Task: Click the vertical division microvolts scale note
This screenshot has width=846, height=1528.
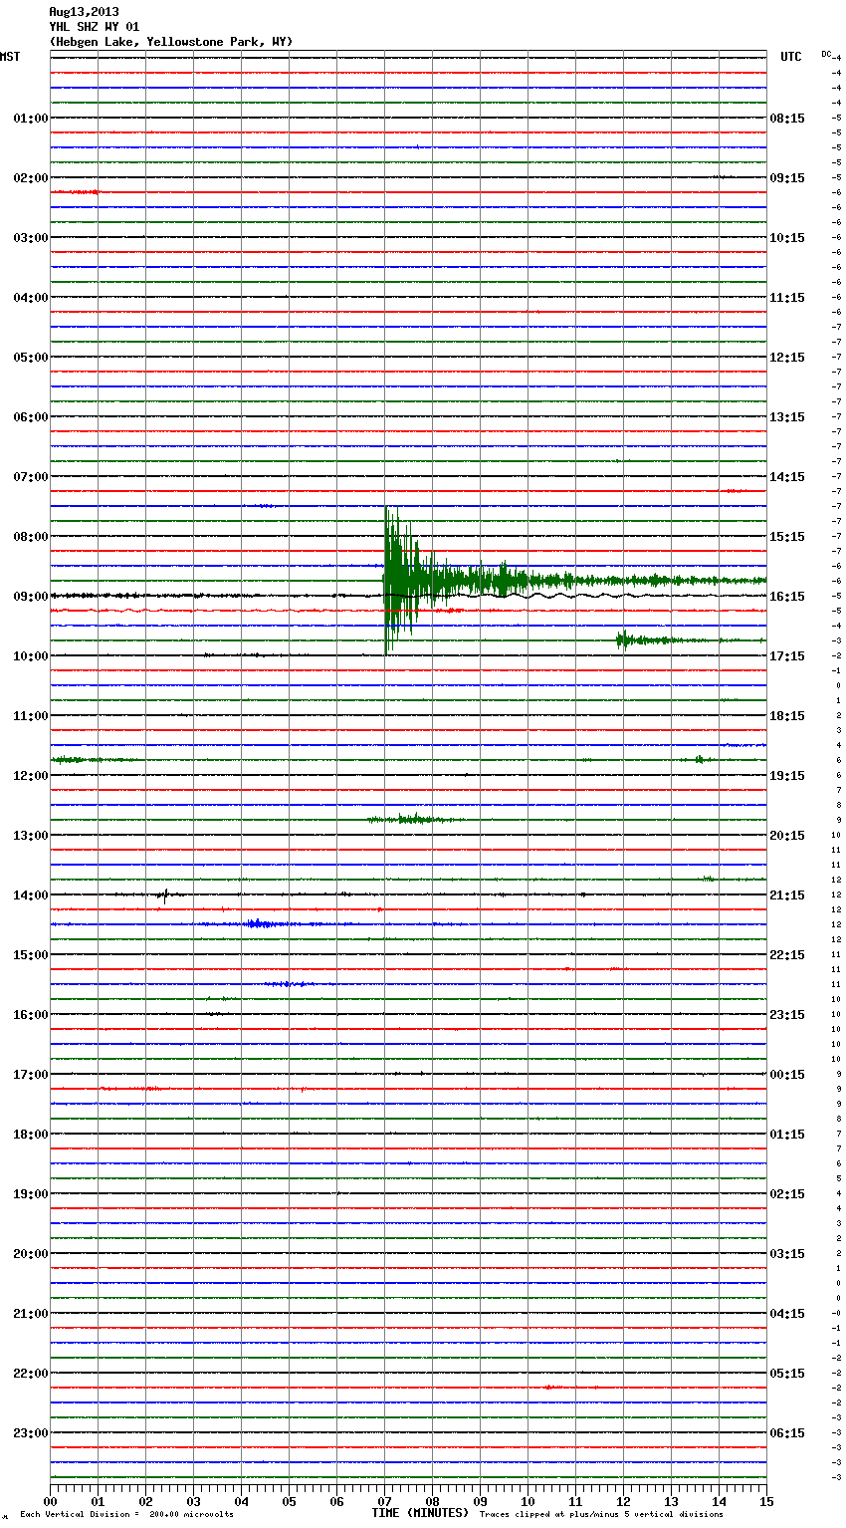Action: tap(126, 1514)
